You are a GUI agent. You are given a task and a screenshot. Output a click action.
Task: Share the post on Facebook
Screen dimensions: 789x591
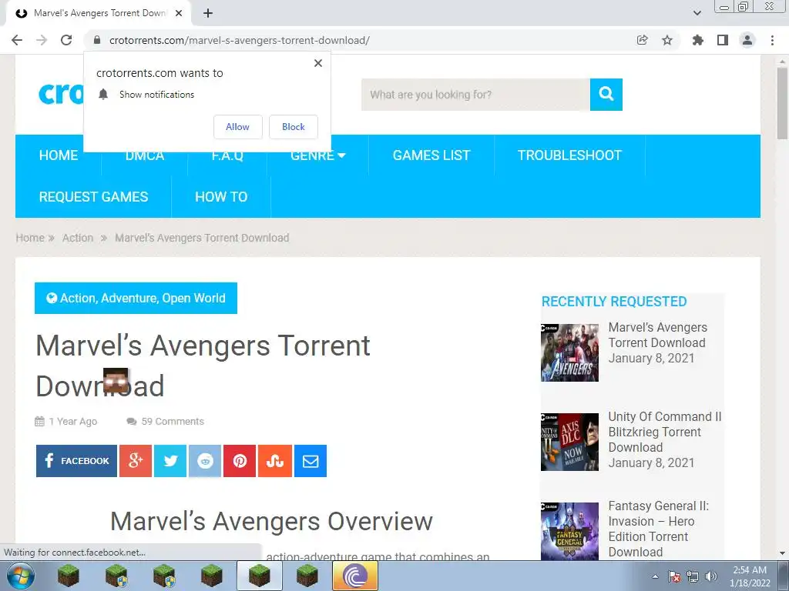coord(76,461)
